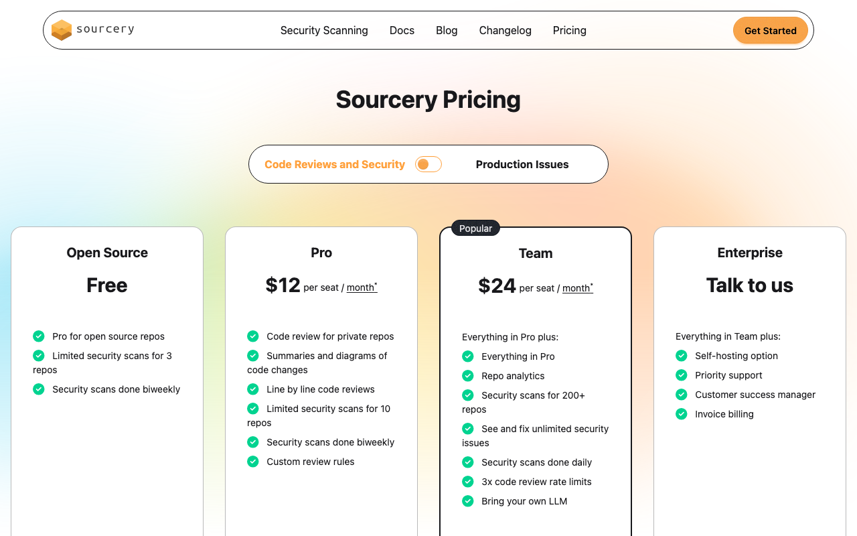
Task: Click the Get Started button
Action: click(770, 30)
